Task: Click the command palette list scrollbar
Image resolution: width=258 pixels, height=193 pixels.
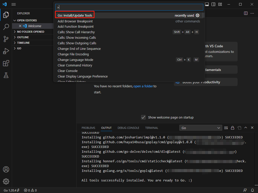Action: point(203,15)
